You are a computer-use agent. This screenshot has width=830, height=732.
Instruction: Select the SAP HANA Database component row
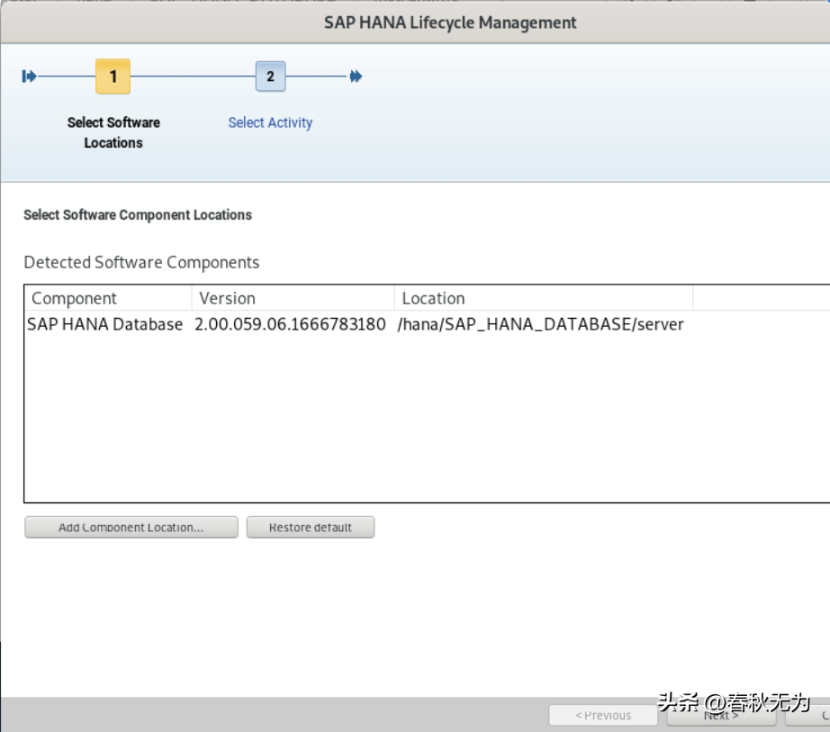(270, 324)
